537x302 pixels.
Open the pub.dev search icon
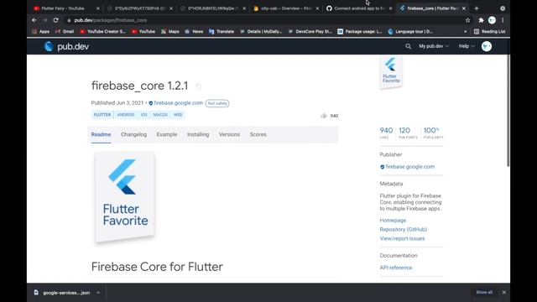coord(408,46)
